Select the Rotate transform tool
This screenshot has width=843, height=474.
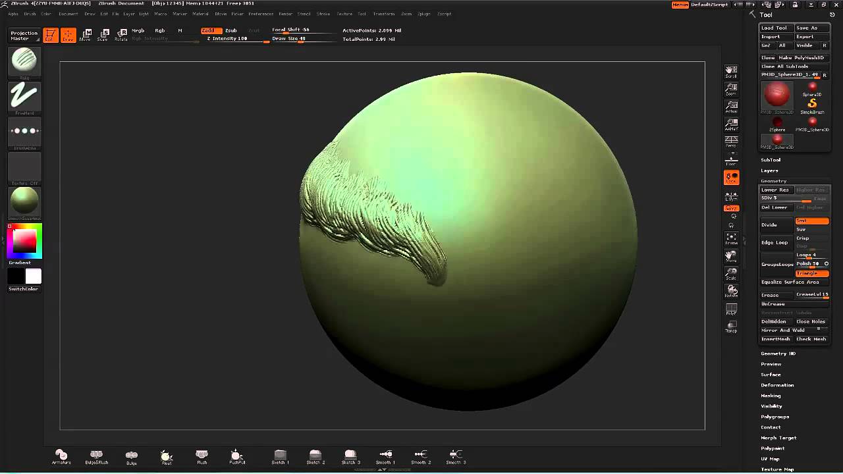pos(121,36)
